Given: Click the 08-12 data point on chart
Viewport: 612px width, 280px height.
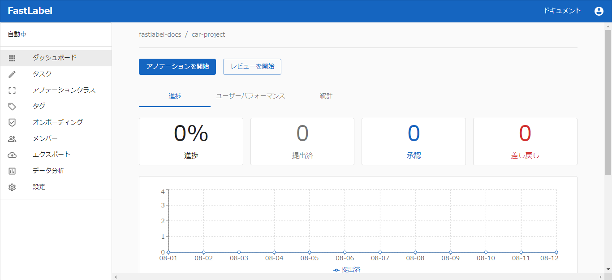Looking at the screenshot, I should 556,252.
